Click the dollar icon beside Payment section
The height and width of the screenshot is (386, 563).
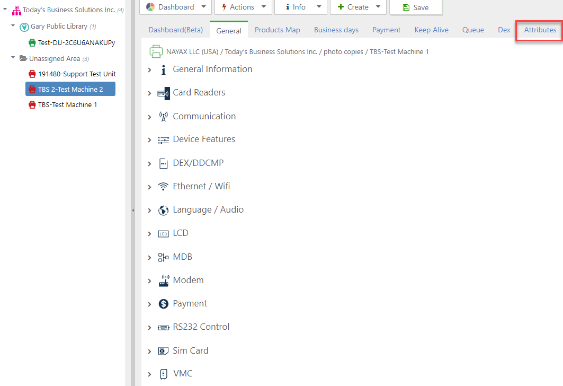(163, 304)
